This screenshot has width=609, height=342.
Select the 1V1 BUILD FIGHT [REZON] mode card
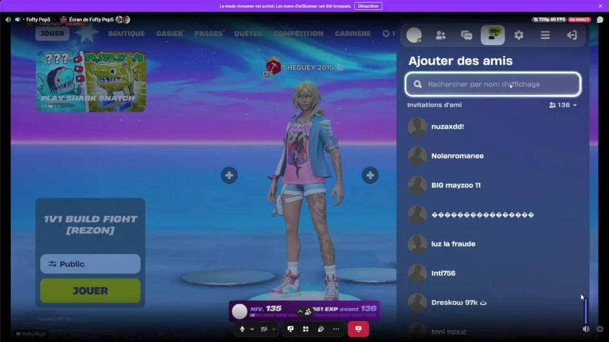click(90, 225)
